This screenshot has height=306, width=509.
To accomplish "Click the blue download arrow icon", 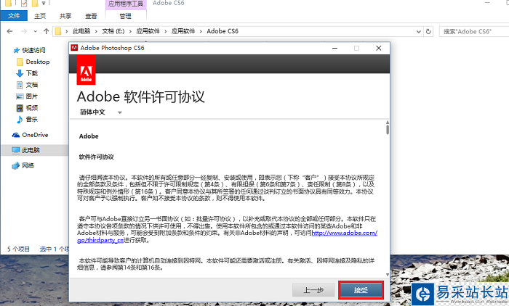I will pos(20,73).
